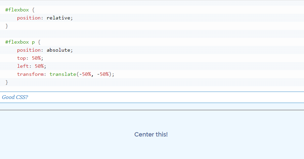Click the 'Good CSS?' input field

[x=152, y=97]
